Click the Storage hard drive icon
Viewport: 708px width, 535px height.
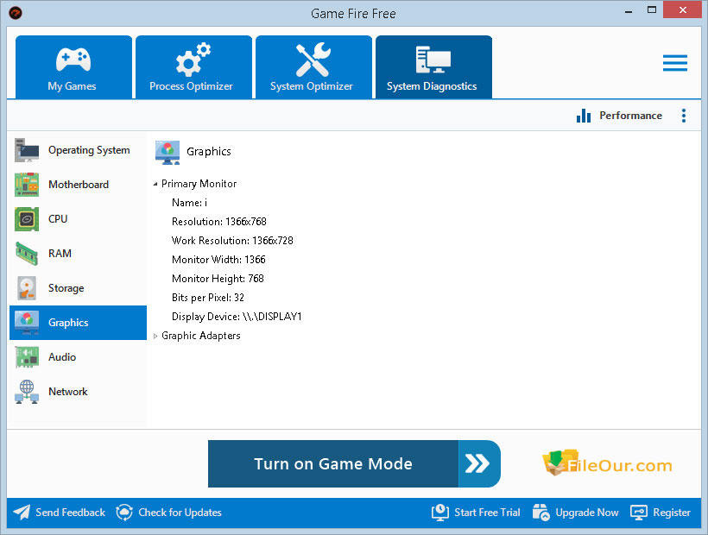point(27,288)
